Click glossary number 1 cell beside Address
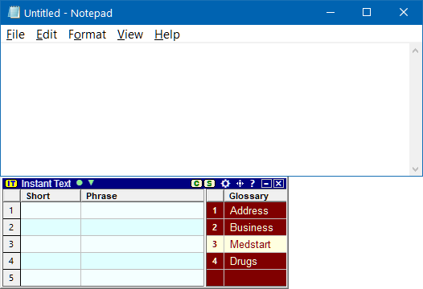 click(x=215, y=210)
